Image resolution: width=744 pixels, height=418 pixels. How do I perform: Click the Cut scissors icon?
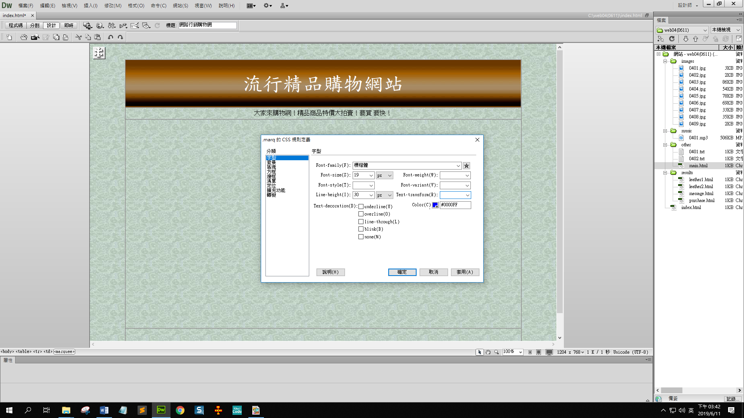tap(78, 37)
